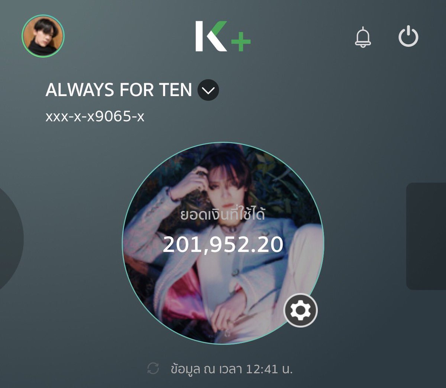Tap the 201,952.20 available balance
The image size is (446, 388).
[223, 245]
